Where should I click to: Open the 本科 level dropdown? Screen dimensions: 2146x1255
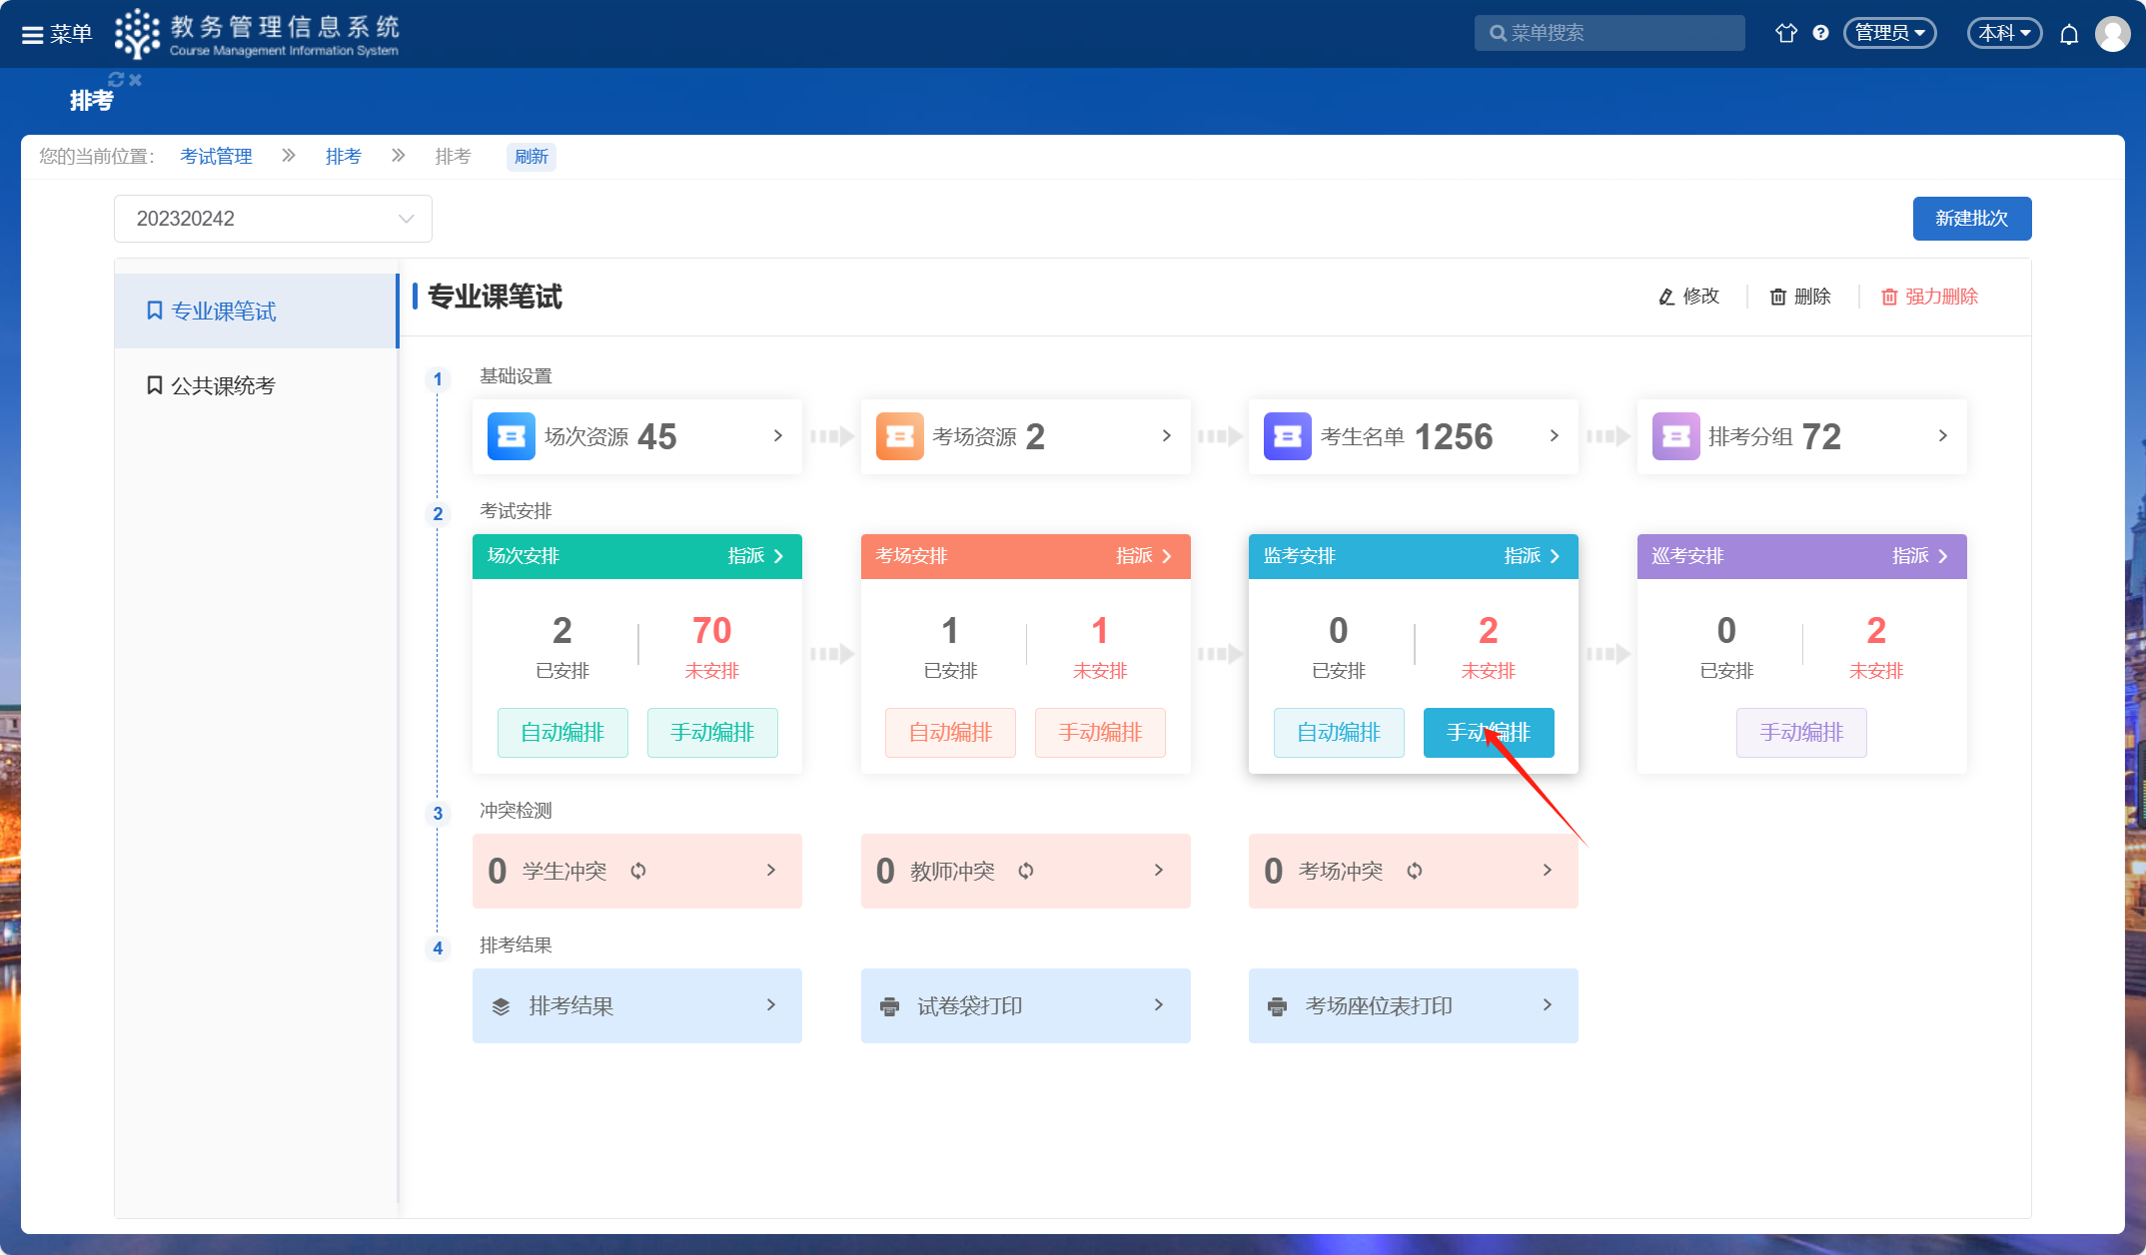[x=2004, y=33]
